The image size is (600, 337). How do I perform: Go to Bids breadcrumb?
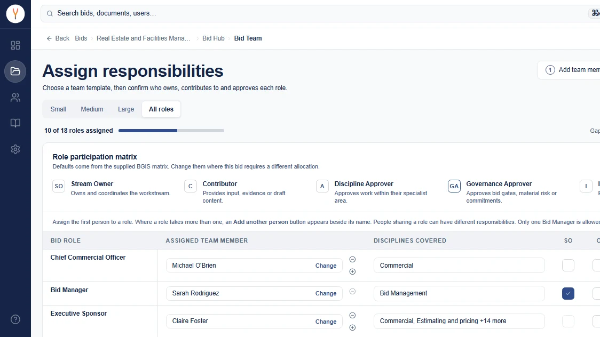81,38
